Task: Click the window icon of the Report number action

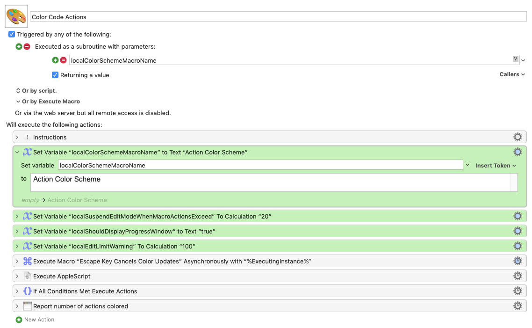Action: [28, 306]
